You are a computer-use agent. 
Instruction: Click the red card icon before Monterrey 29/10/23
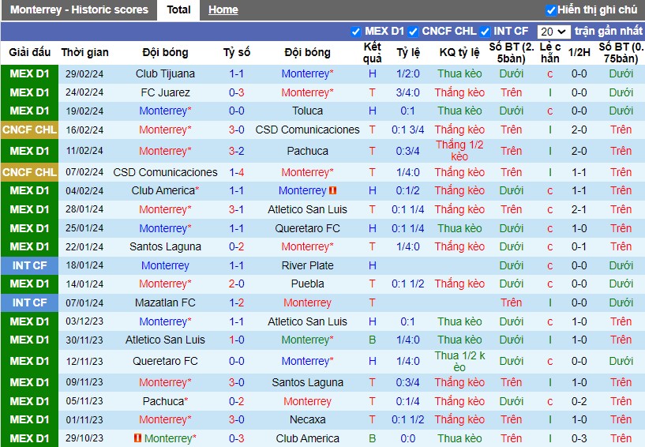click(x=138, y=438)
